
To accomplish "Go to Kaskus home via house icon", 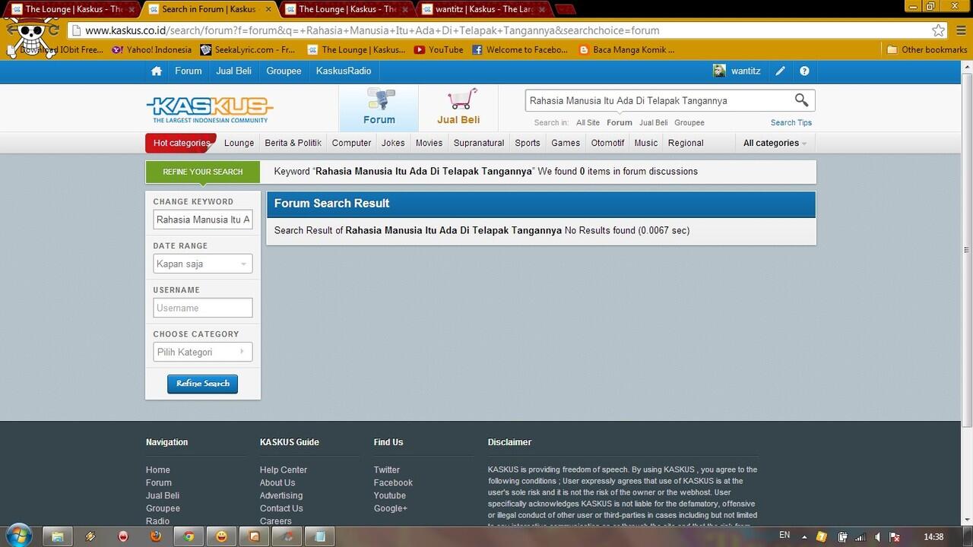I will [157, 71].
